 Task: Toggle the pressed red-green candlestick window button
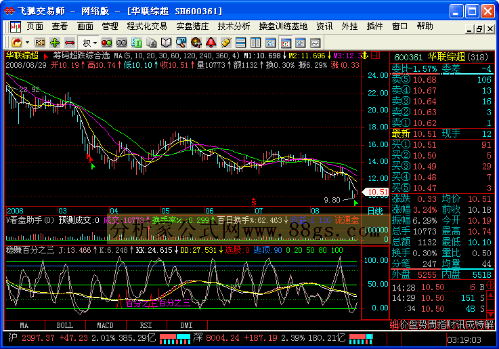(286, 43)
